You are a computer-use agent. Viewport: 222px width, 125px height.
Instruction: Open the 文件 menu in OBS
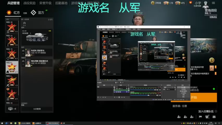pyautogui.click(x=99, y=29)
